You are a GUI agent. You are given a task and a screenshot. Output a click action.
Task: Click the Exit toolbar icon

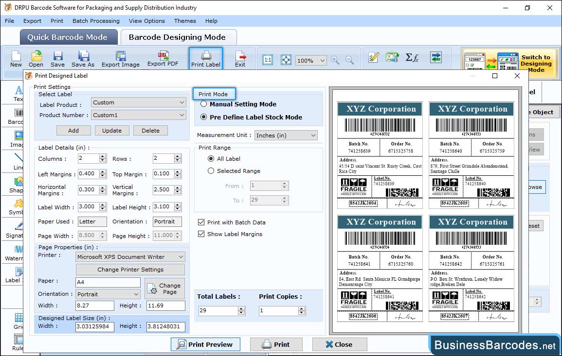240,59
